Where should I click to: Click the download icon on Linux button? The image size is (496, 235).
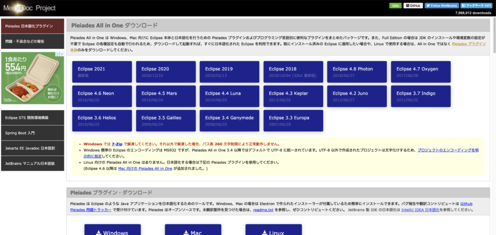(x=265, y=233)
